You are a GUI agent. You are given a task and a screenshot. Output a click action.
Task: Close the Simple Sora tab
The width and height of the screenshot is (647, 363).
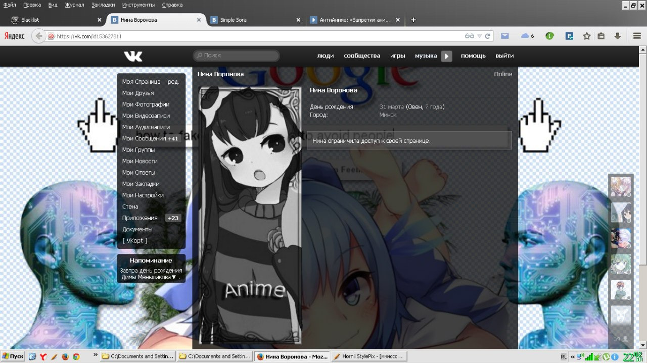[x=298, y=20]
